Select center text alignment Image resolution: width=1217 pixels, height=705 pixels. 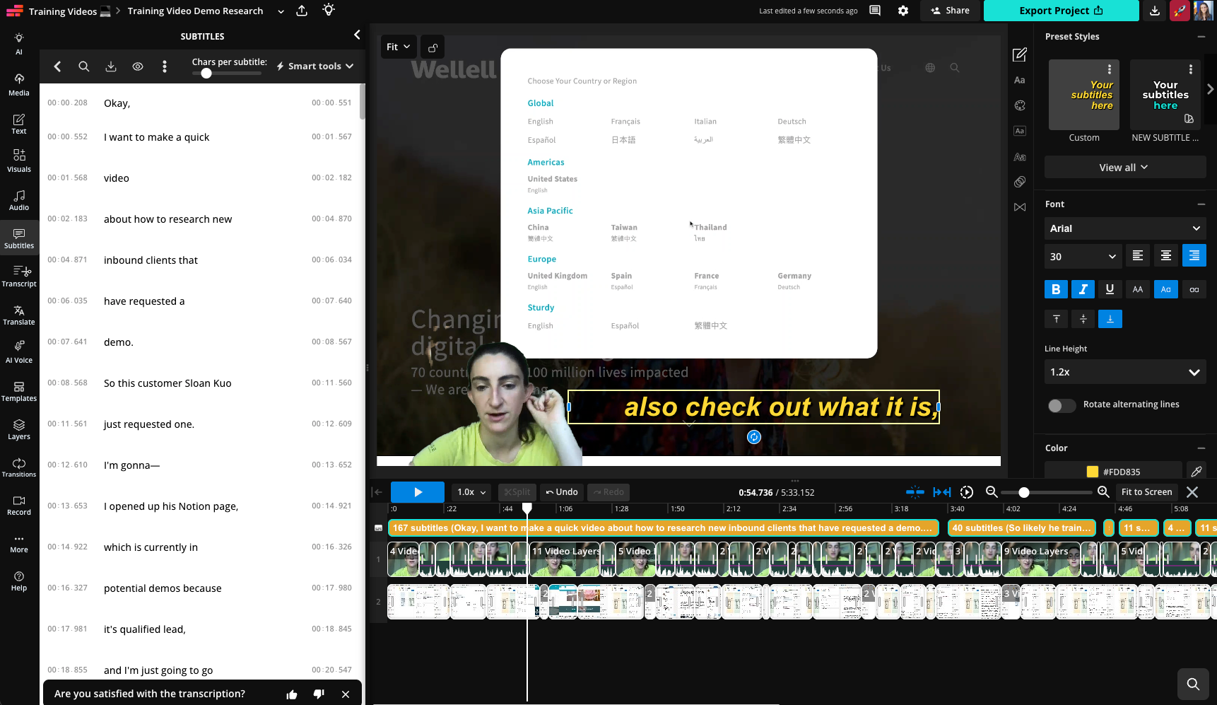[x=1166, y=255]
